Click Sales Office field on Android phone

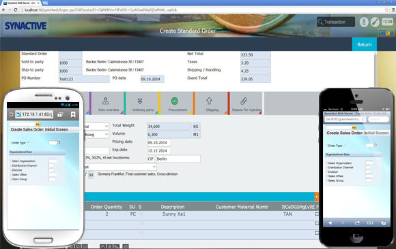point(53,174)
